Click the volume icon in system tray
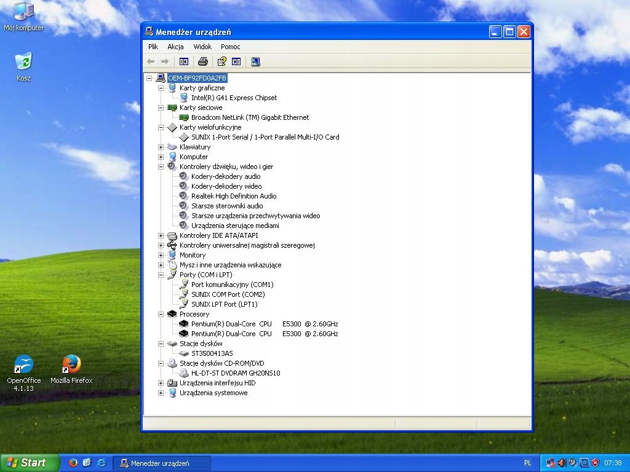The width and height of the screenshot is (630, 472). click(x=562, y=463)
